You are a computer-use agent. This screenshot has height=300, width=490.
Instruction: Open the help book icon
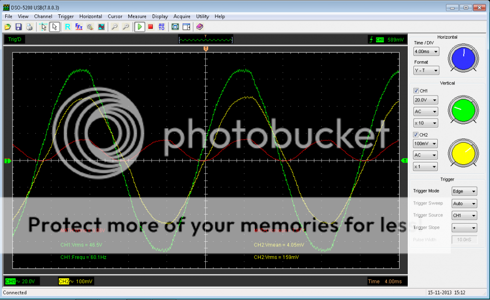point(200,27)
